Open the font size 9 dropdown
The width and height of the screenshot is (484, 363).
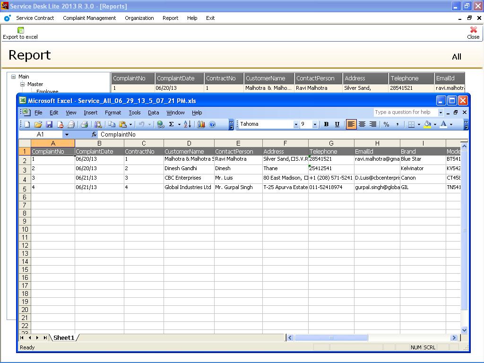coord(315,124)
